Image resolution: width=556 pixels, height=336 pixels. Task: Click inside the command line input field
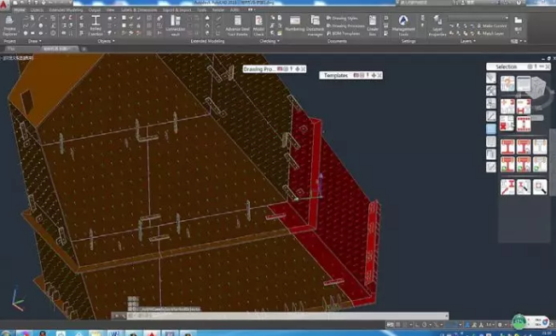point(287,316)
